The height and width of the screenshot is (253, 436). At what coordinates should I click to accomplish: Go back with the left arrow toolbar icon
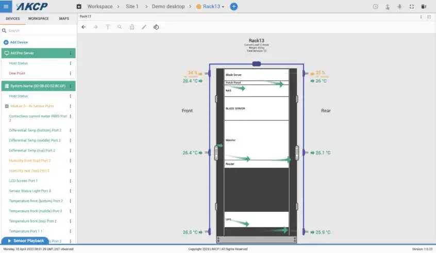coord(83,27)
